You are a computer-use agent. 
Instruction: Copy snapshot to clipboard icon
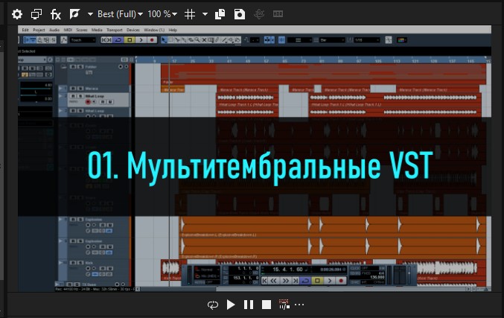(220, 14)
